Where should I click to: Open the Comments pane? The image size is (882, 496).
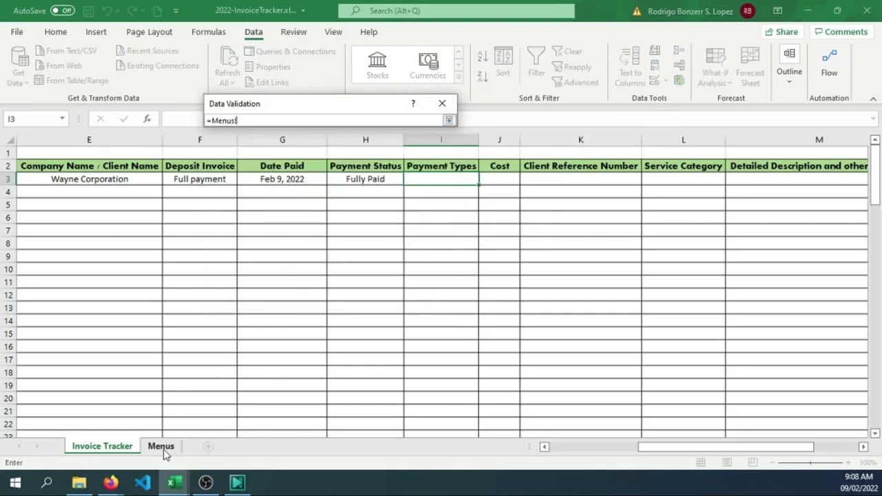[841, 32]
